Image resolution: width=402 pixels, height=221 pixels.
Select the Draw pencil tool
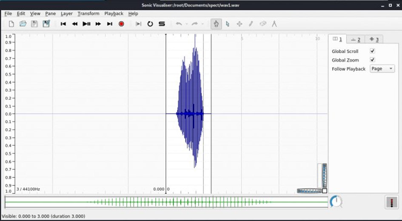(251, 24)
